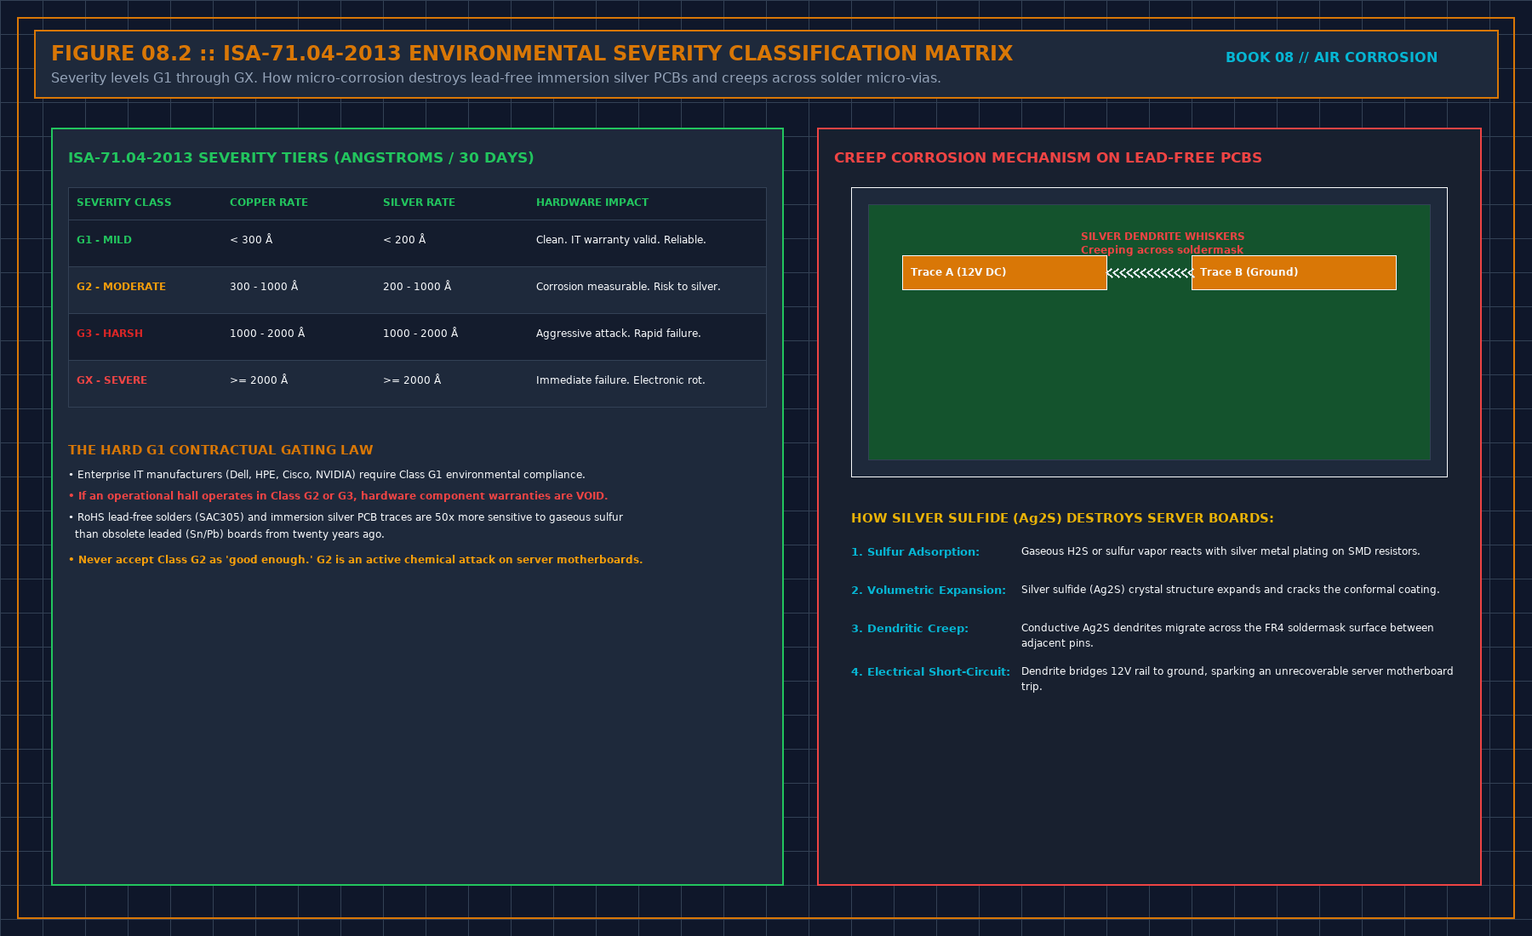
Task: Click the '300 - 1000 Å' copper cell
Action: (264, 287)
